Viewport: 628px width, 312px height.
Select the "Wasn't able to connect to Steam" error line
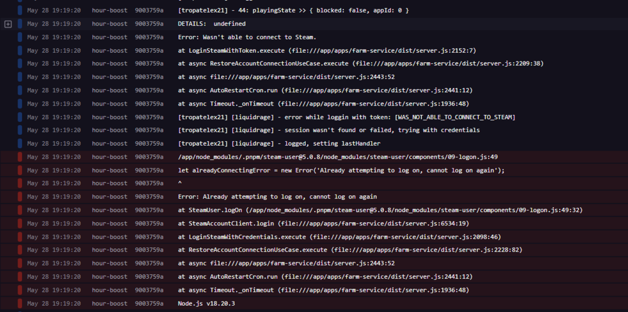point(247,37)
